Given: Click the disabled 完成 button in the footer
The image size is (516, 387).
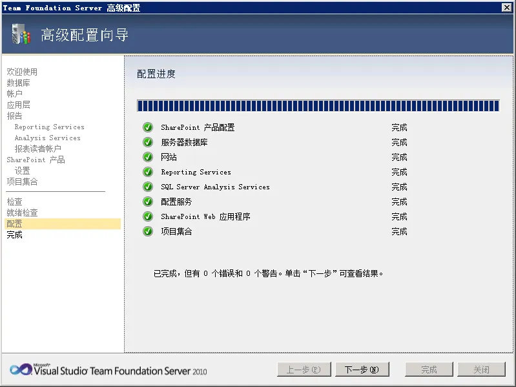Looking at the screenshot, I should (429, 370).
